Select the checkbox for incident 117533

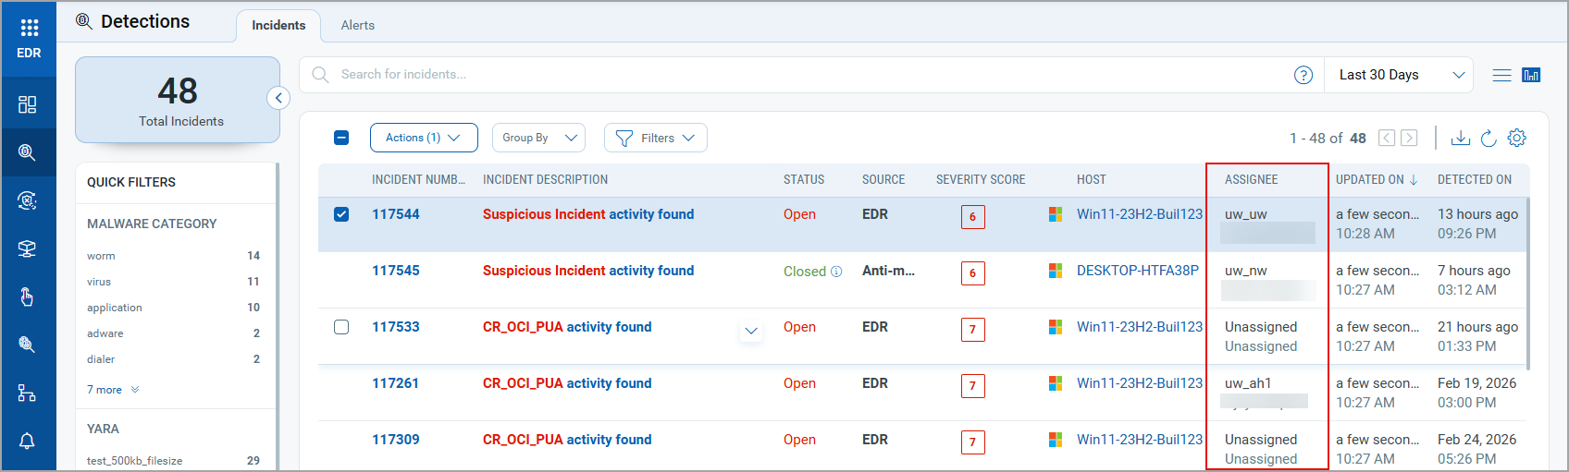coord(341,327)
